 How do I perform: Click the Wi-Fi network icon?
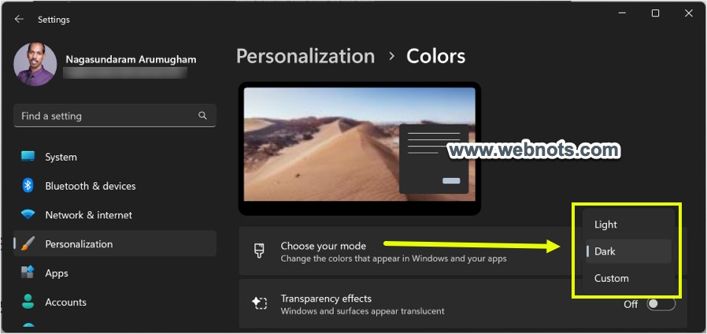pos(28,215)
